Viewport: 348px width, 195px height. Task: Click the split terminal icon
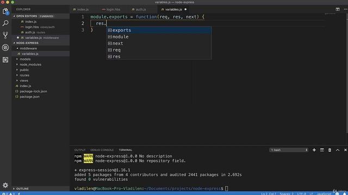click(x=322, y=150)
